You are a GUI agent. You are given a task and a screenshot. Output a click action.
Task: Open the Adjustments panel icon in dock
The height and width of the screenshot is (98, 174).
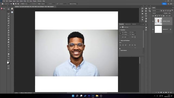coord(146,27)
